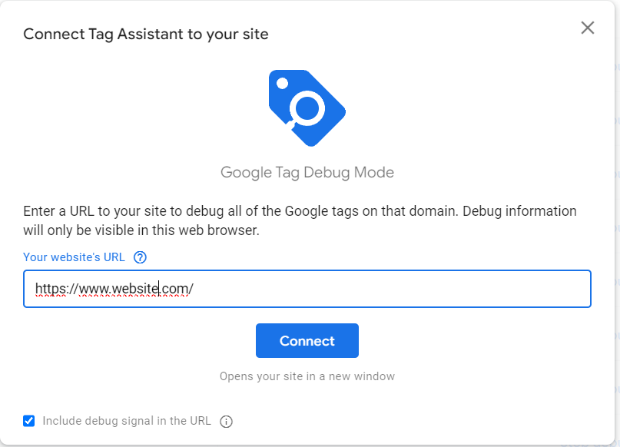Click the Connect button
The image size is (620, 447).
[x=307, y=341]
